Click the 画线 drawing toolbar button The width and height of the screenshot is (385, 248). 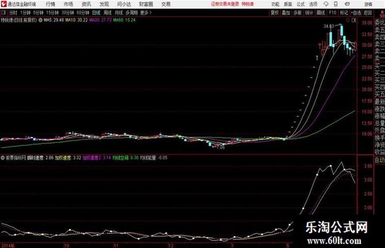tap(321, 13)
